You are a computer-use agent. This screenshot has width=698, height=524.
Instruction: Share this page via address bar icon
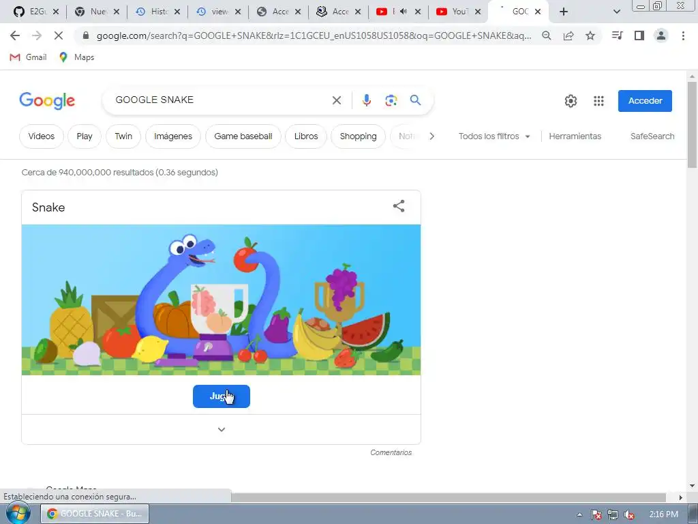pos(568,35)
